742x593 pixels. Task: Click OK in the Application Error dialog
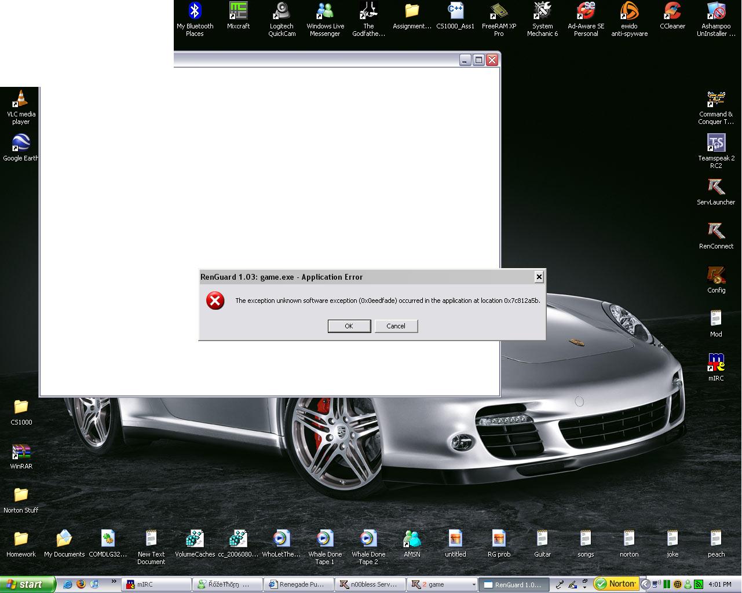click(x=349, y=326)
